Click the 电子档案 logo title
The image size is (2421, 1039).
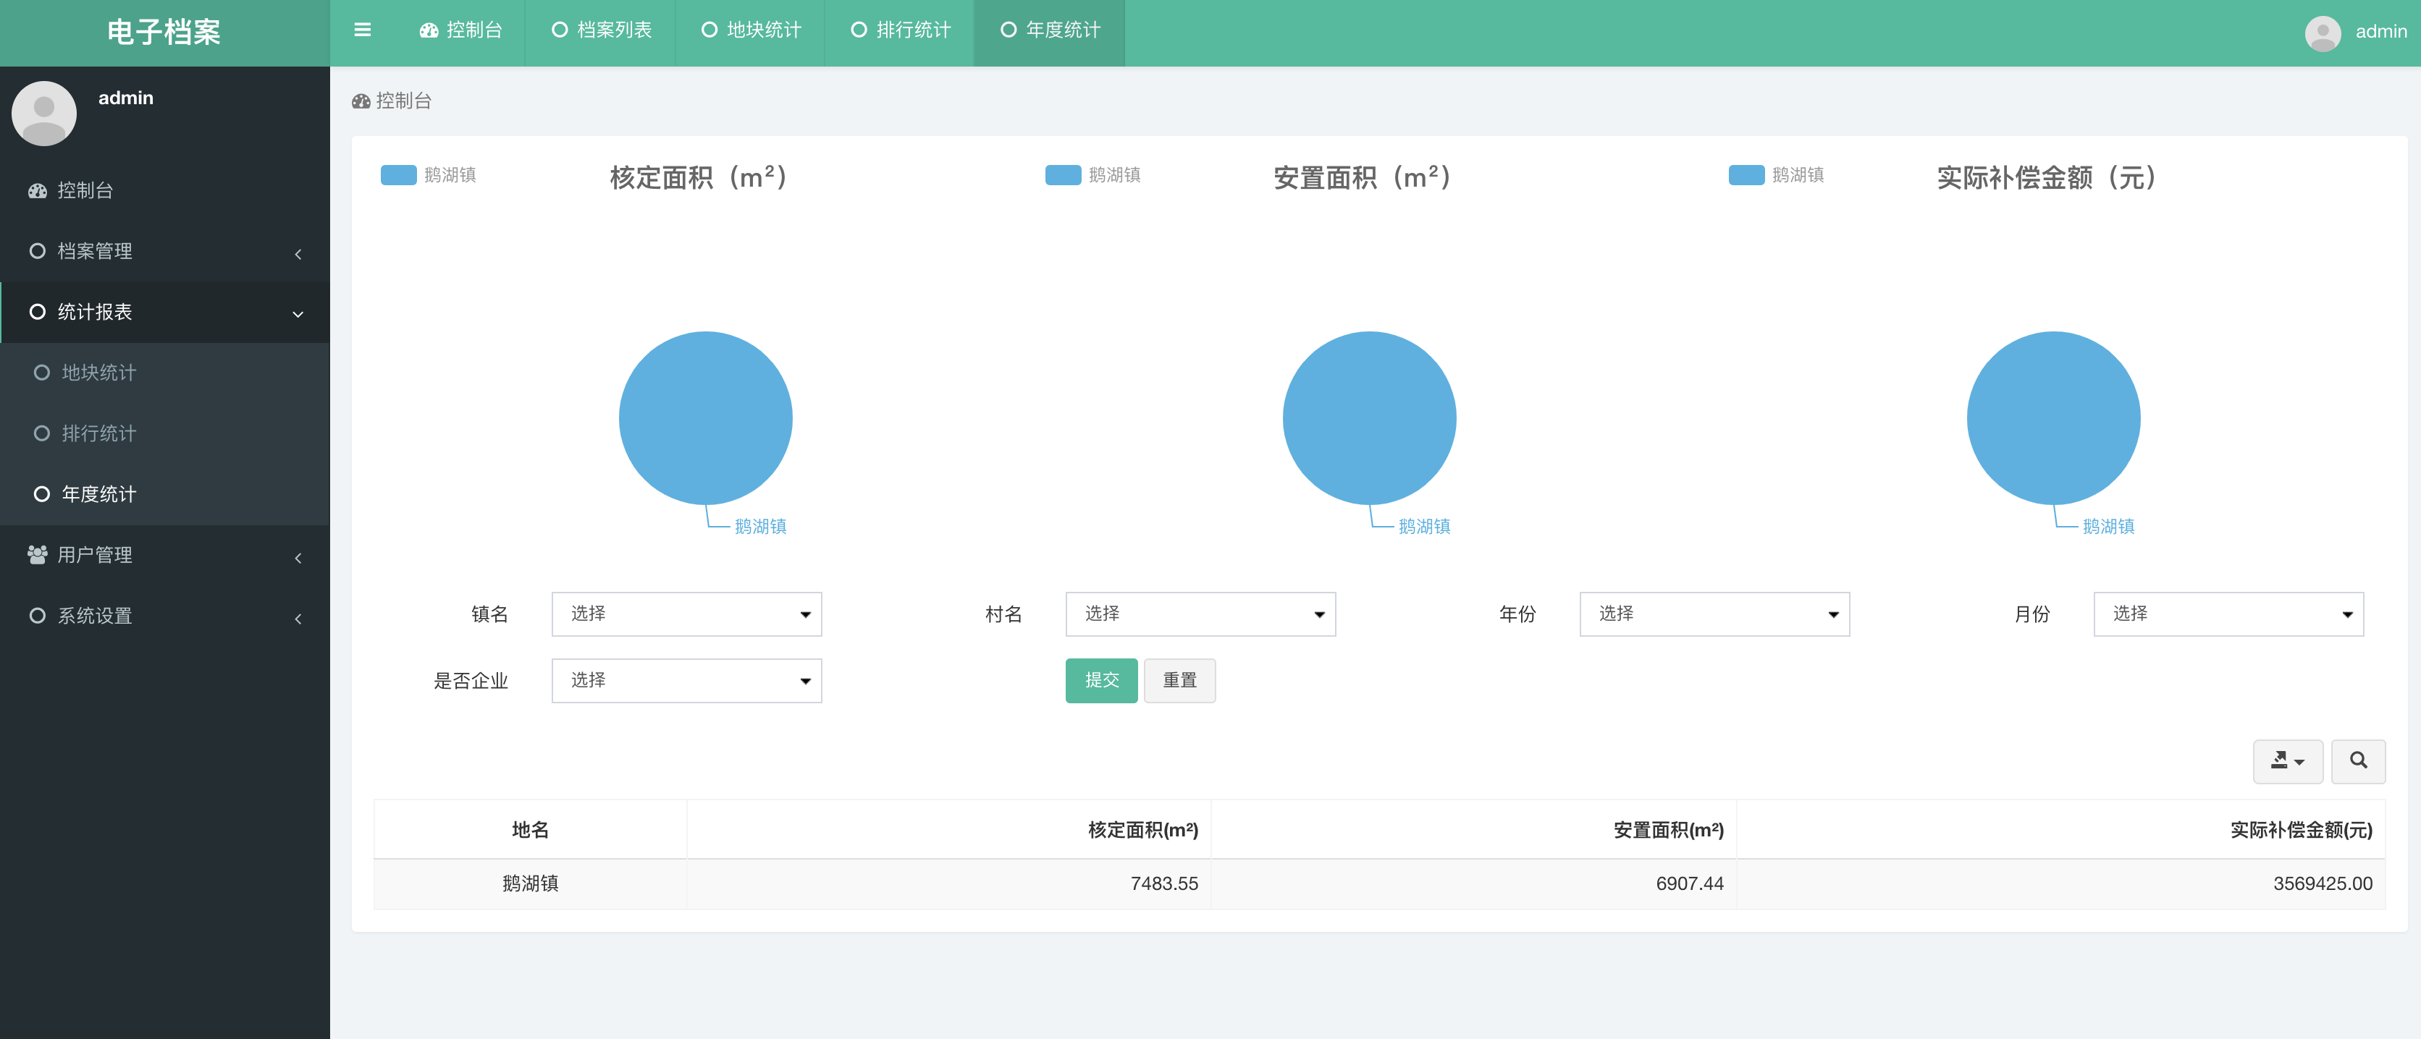click(x=164, y=33)
